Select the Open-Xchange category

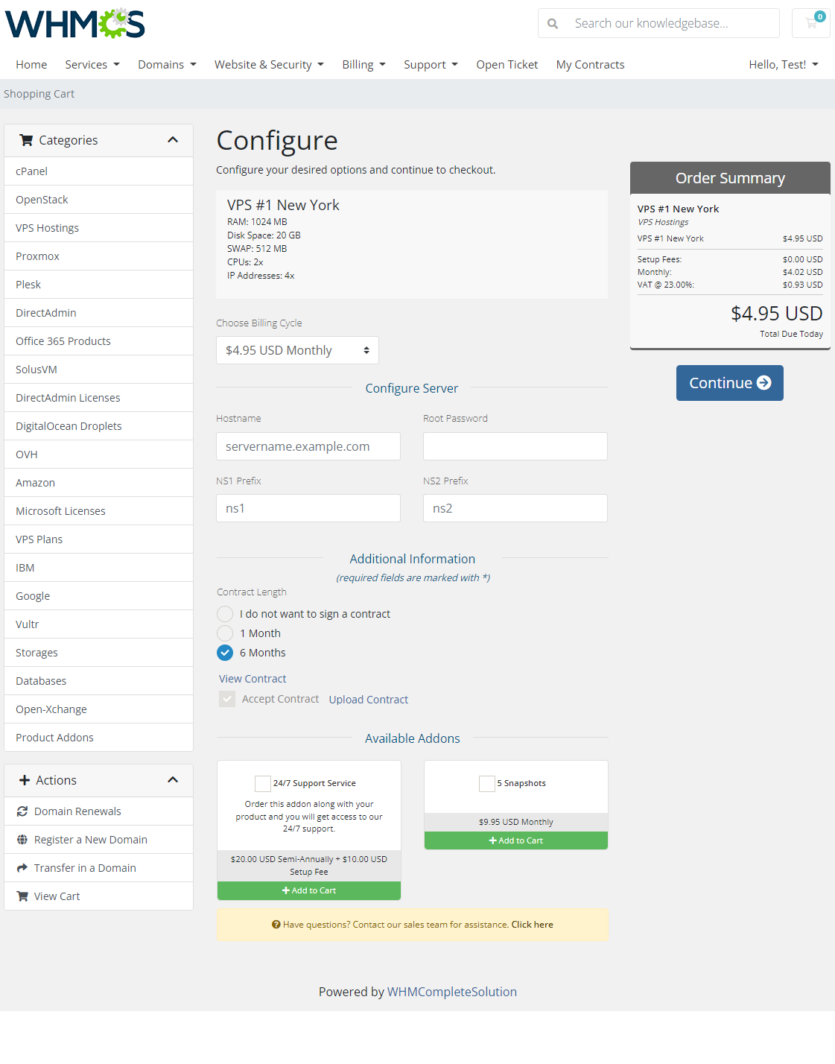[98, 709]
